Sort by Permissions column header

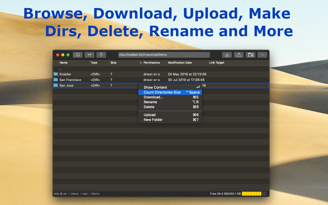point(152,63)
